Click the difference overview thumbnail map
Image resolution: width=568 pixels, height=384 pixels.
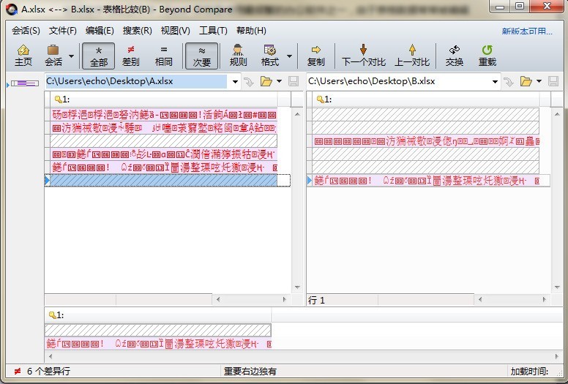pos(25,83)
